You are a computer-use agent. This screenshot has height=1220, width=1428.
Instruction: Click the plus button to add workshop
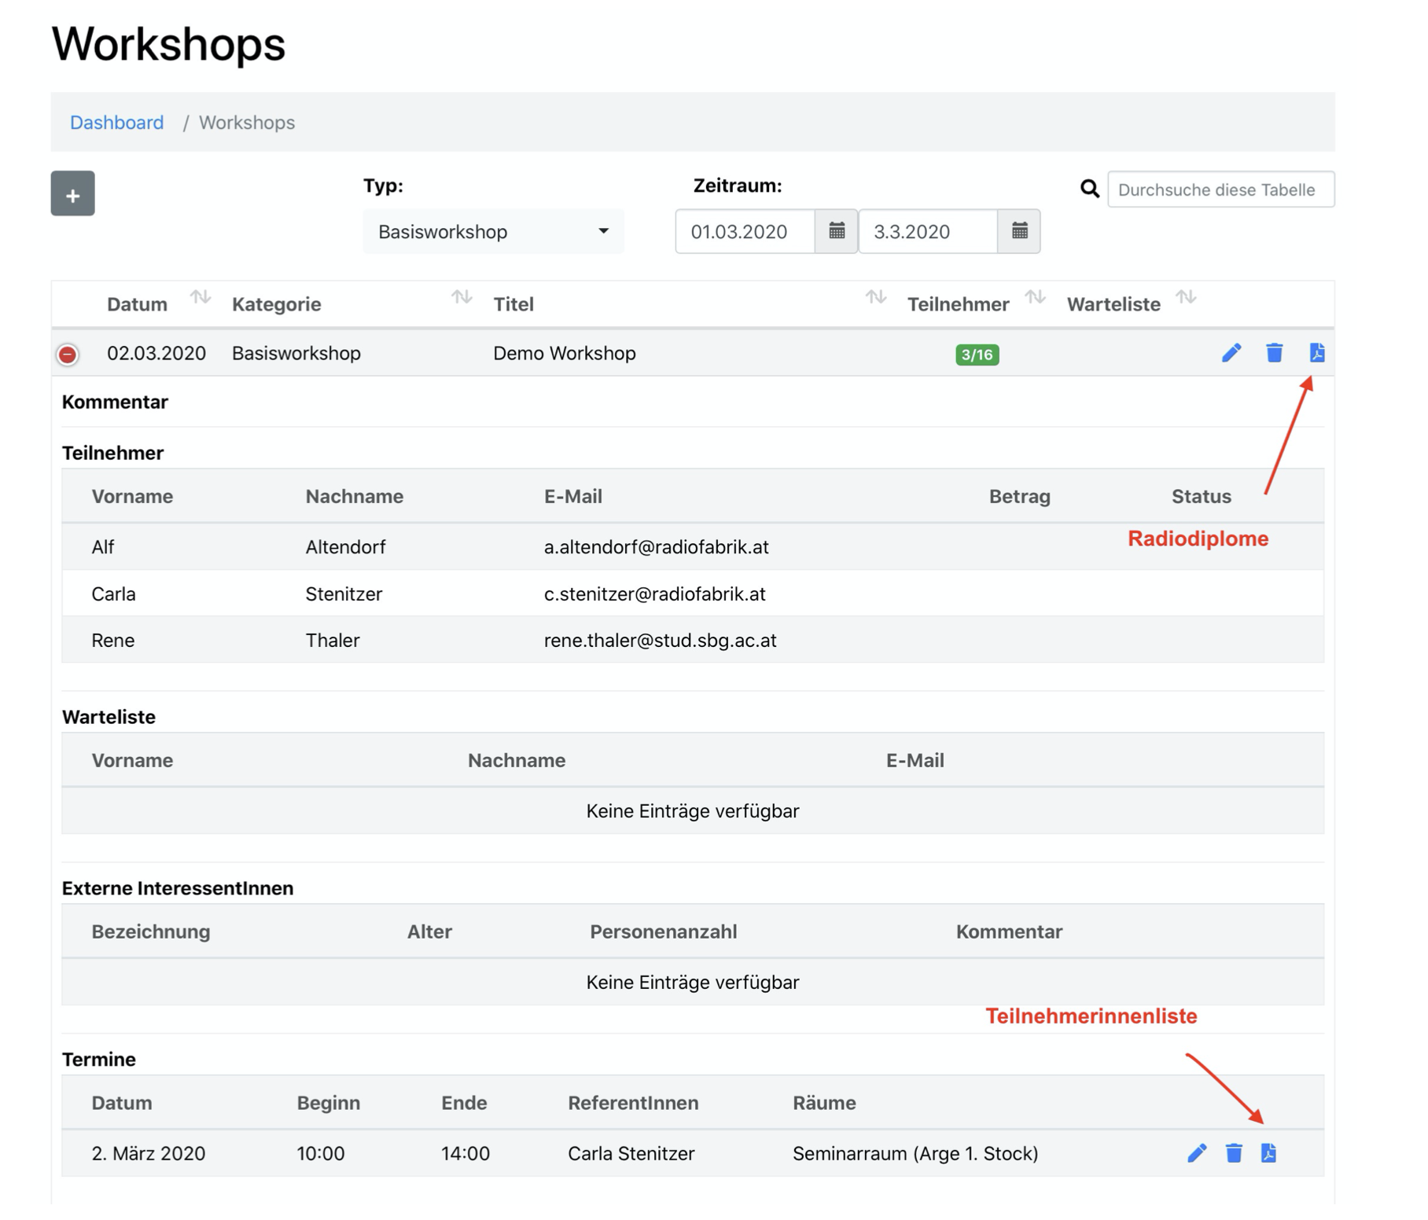(72, 193)
